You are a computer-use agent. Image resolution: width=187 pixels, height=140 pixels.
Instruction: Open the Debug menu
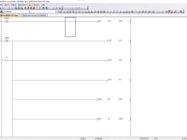(x=14, y=5)
